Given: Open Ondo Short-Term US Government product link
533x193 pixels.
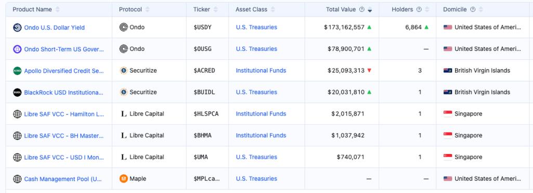Looking at the screenshot, I should pos(64,49).
